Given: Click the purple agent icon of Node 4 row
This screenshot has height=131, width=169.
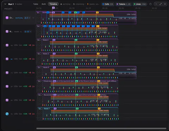Looking at the screenshot, I should pos(7,73).
